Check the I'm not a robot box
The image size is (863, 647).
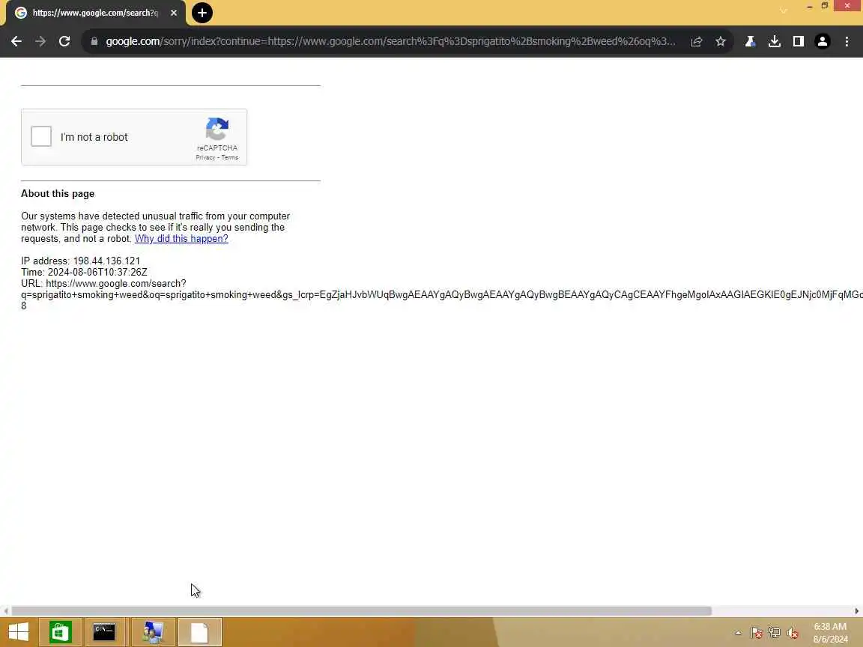pos(41,136)
